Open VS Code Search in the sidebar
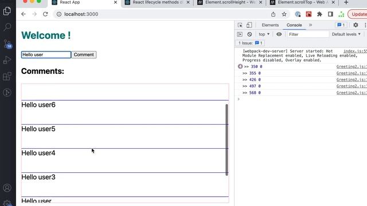The image size is (367, 206). pyautogui.click(x=7, y=27)
